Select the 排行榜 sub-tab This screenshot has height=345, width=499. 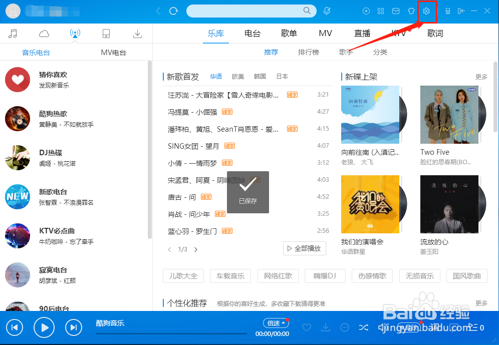click(x=309, y=52)
